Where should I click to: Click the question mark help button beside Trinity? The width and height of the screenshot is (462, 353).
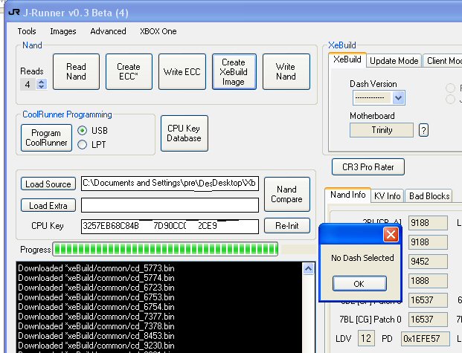click(424, 130)
